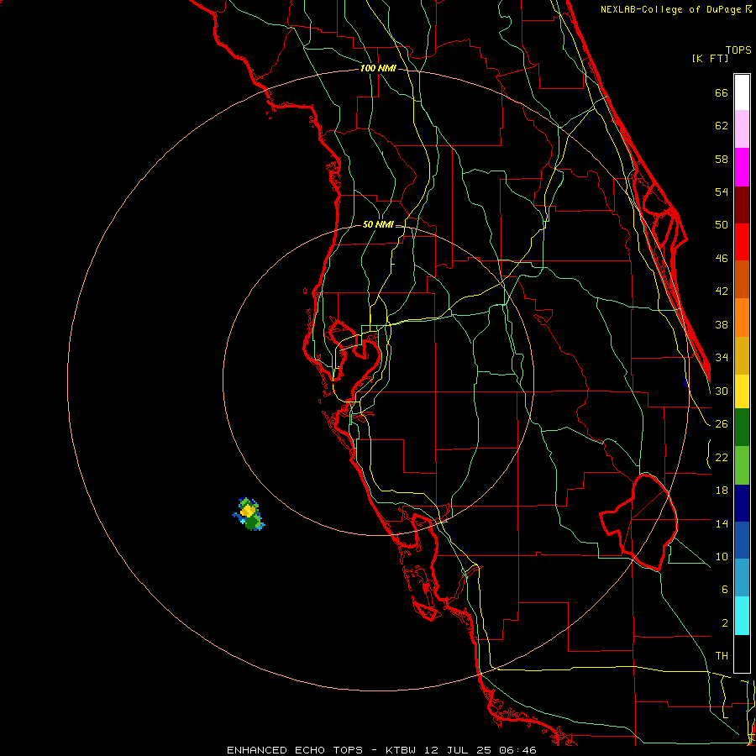Screen dimensions: 756x756
Task: Click the bright red legend swatch
Action: (x=742, y=242)
